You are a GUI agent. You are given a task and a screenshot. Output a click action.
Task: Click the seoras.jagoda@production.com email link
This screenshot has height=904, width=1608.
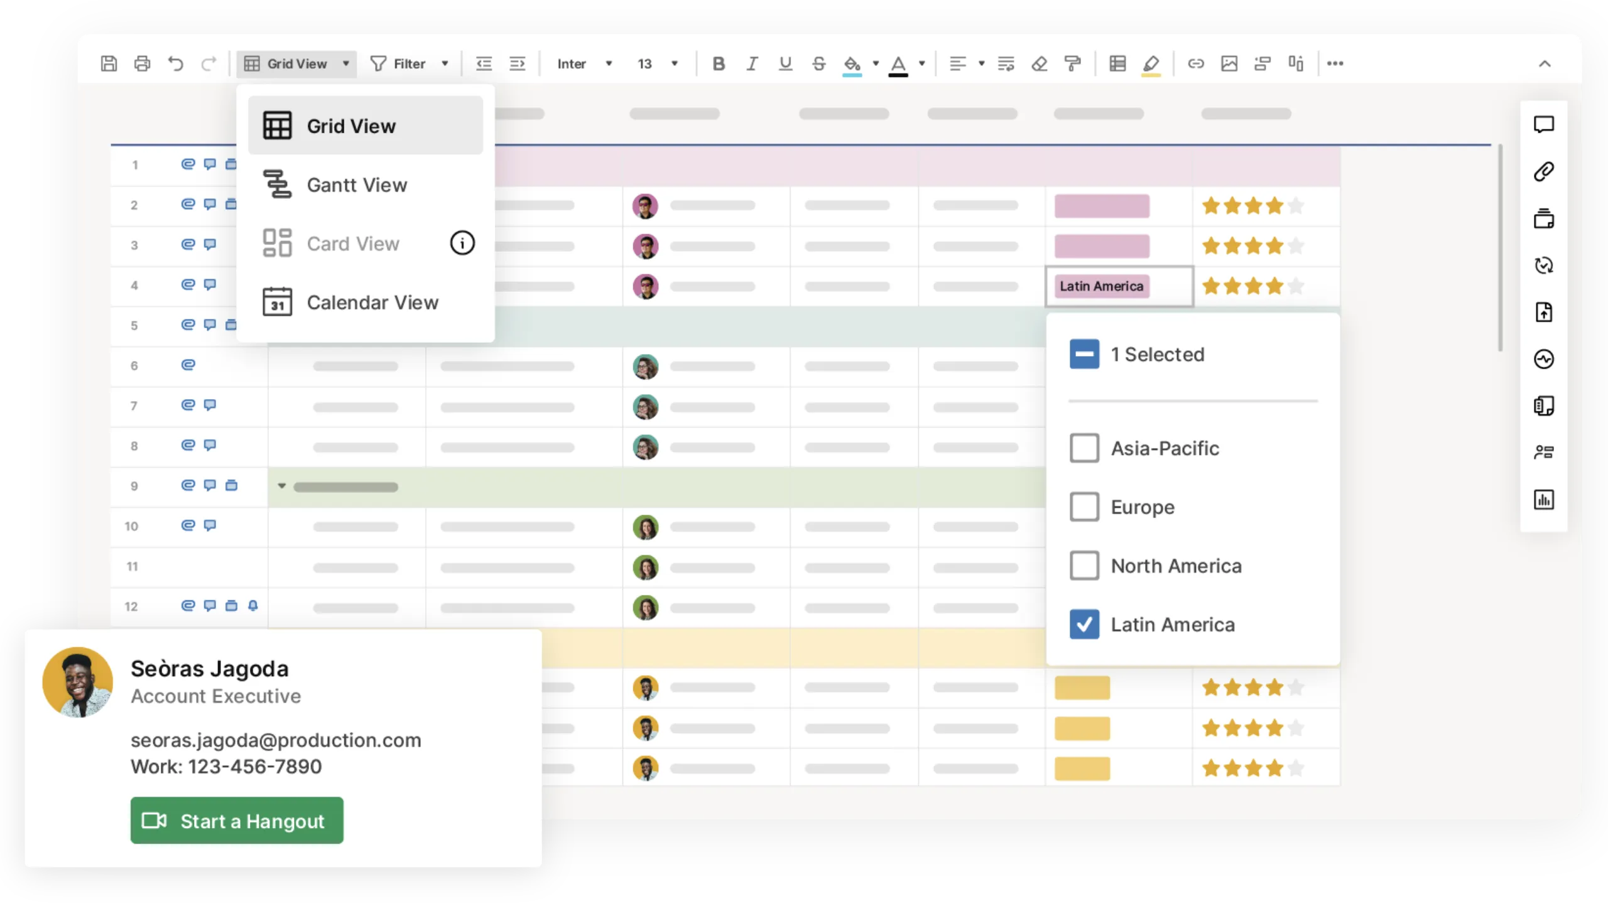(276, 740)
